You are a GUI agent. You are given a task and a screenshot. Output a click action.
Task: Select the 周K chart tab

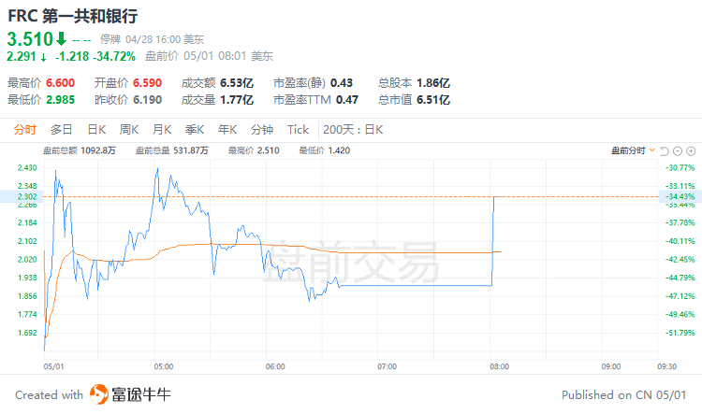(x=129, y=130)
